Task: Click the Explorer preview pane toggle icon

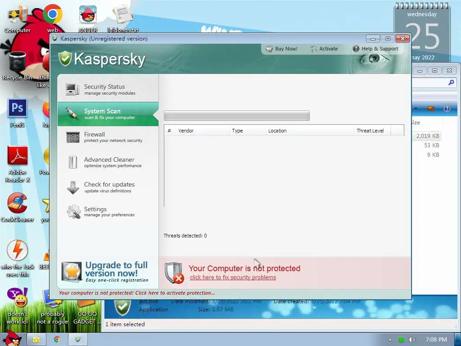Action: pyautogui.click(x=431, y=109)
